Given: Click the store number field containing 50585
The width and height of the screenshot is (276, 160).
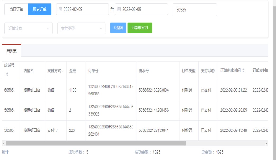Looking at the screenshot, I should [194, 10].
